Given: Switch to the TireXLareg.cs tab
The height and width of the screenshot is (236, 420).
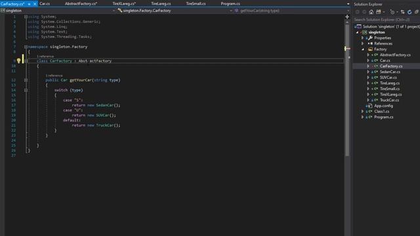Looking at the screenshot, I should [124, 4].
